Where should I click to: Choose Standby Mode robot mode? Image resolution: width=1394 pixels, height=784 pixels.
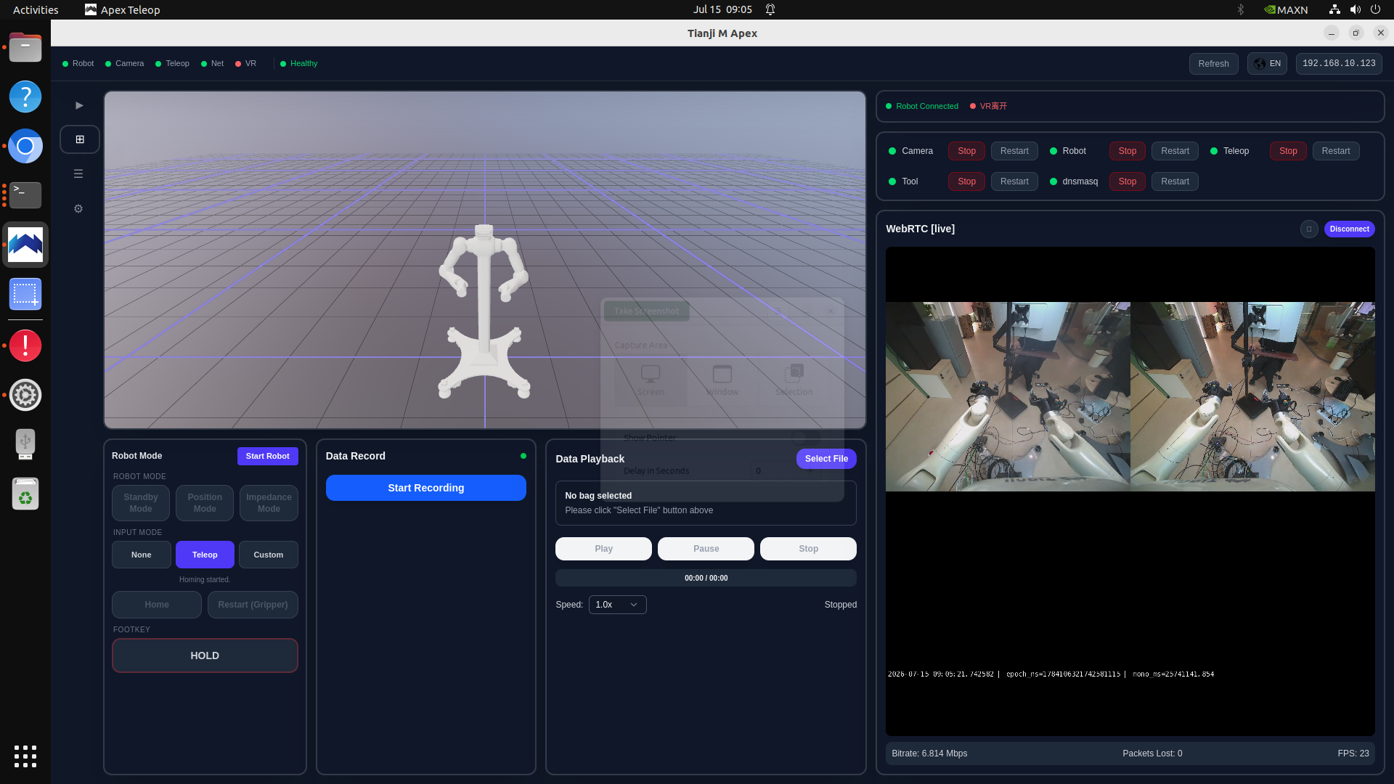click(x=141, y=503)
